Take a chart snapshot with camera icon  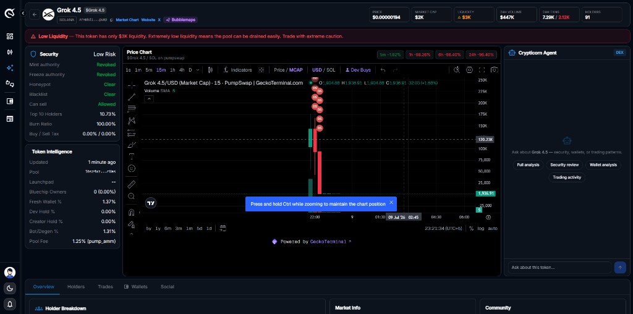[494, 70]
